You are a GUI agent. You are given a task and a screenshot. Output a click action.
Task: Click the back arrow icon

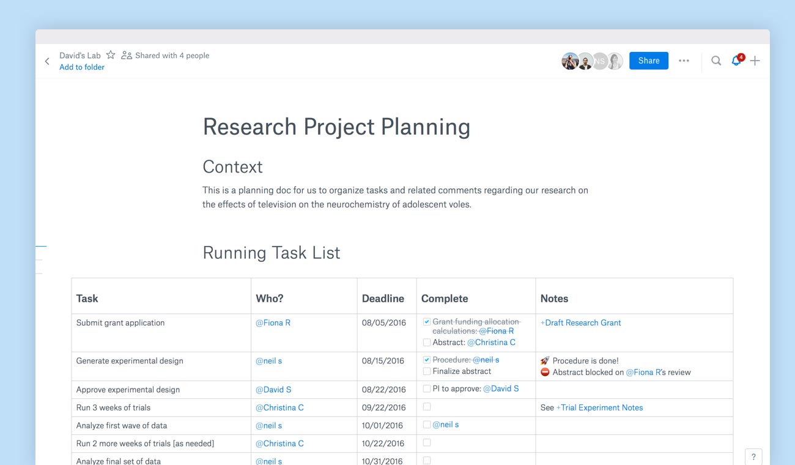click(47, 61)
